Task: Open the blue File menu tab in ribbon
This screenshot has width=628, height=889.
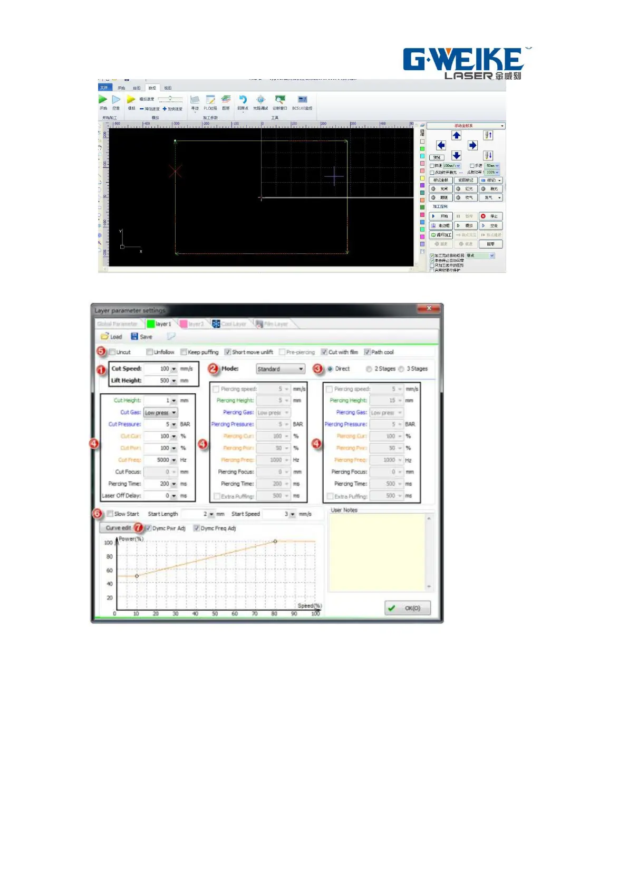Action: pos(105,88)
